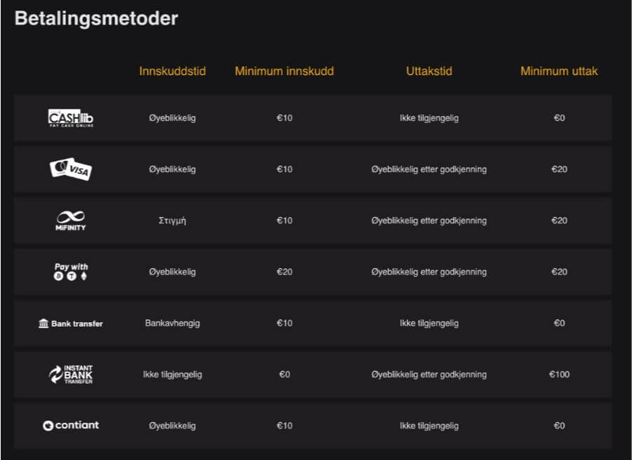Select the Instant Bank Transfer logo
632x460 pixels.
point(70,374)
